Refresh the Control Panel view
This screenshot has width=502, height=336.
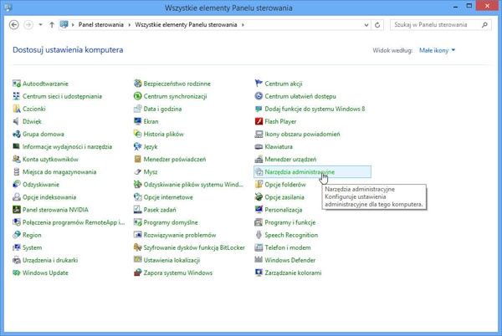click(377, 25)
